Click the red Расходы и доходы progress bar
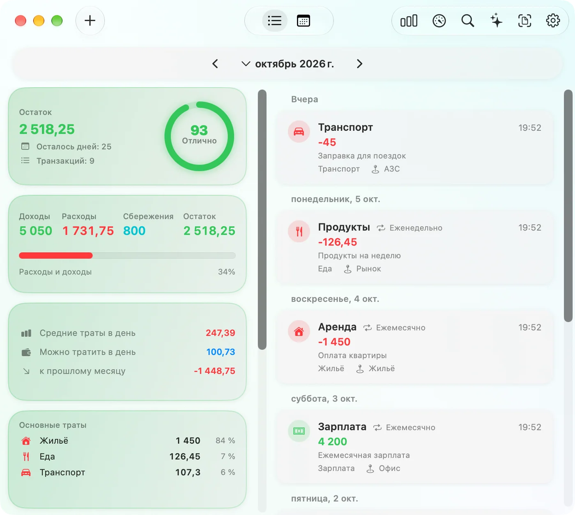 (x=56, y=255)
